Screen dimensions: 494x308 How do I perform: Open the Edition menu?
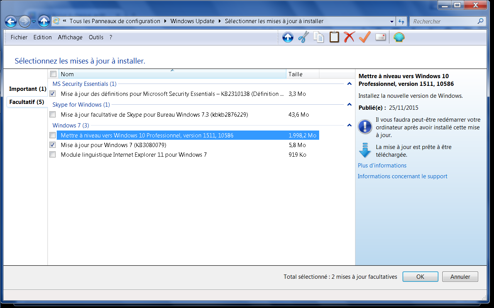(42, 37)
